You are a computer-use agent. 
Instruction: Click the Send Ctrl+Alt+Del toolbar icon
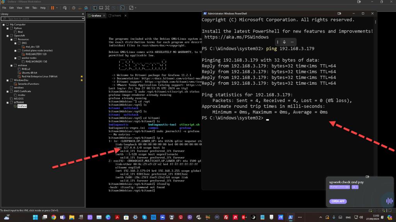point(65,8)
